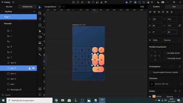Select the hesapmakinesi document tab

pos(50,7)
